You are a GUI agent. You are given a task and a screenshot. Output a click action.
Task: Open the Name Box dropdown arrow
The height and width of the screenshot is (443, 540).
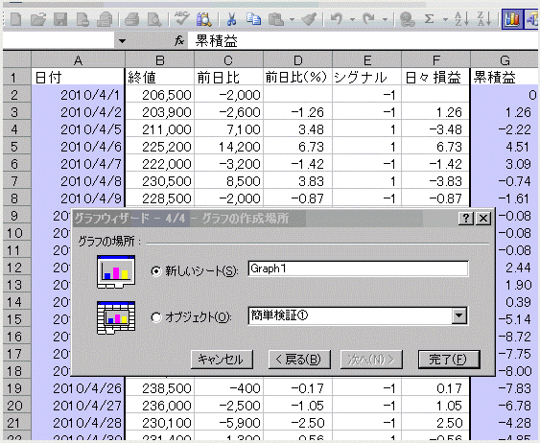(x=122, y=41)
